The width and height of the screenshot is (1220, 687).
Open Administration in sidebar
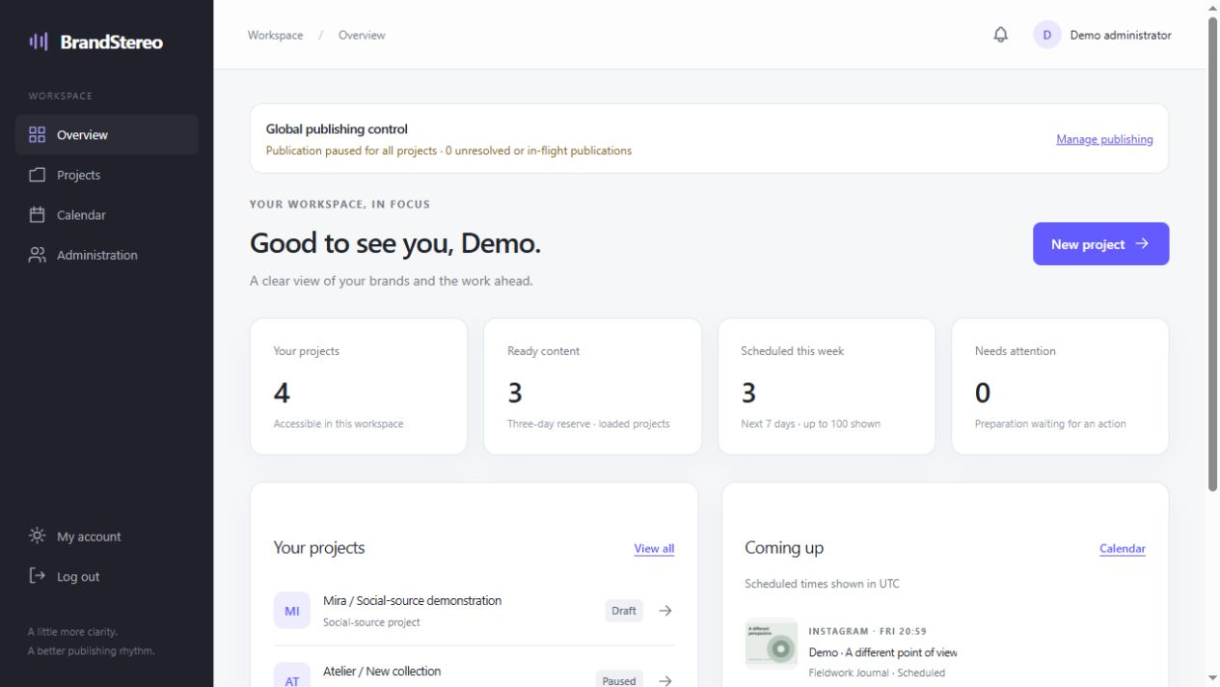click(107, 255)
